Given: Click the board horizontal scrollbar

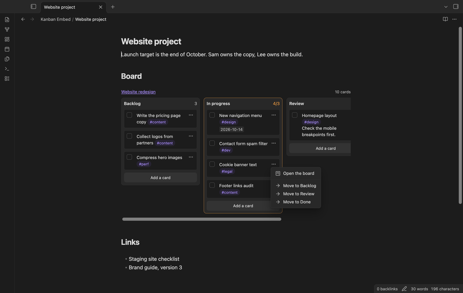Looking at the screenshot, I should 202,219.
